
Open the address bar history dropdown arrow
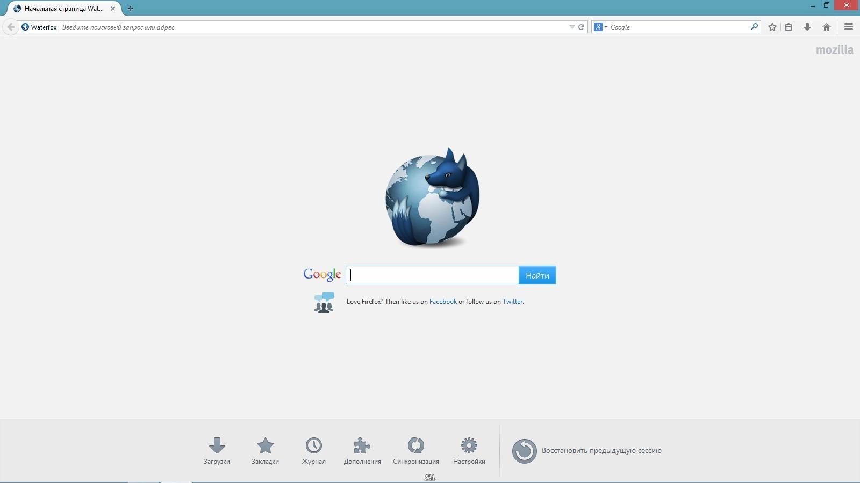(572, 27)
